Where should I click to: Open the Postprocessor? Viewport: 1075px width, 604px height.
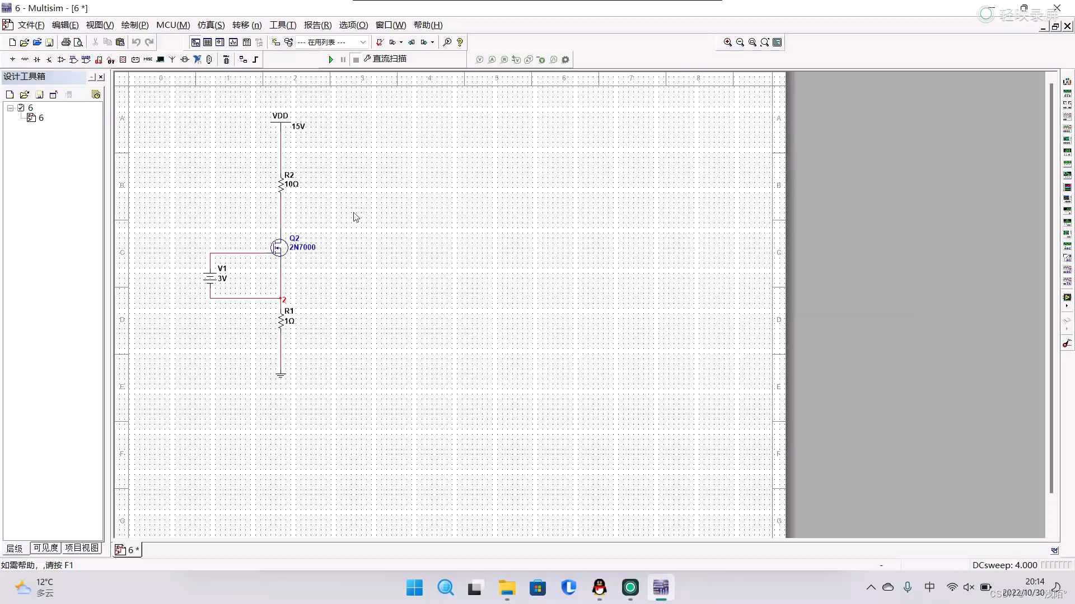tap(247, 42)
